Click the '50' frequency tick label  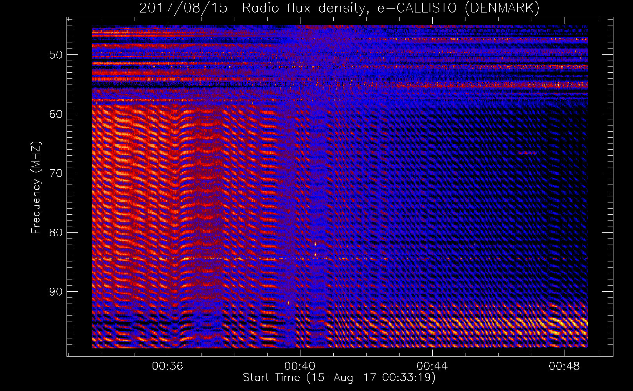click(x=56, y=55)
